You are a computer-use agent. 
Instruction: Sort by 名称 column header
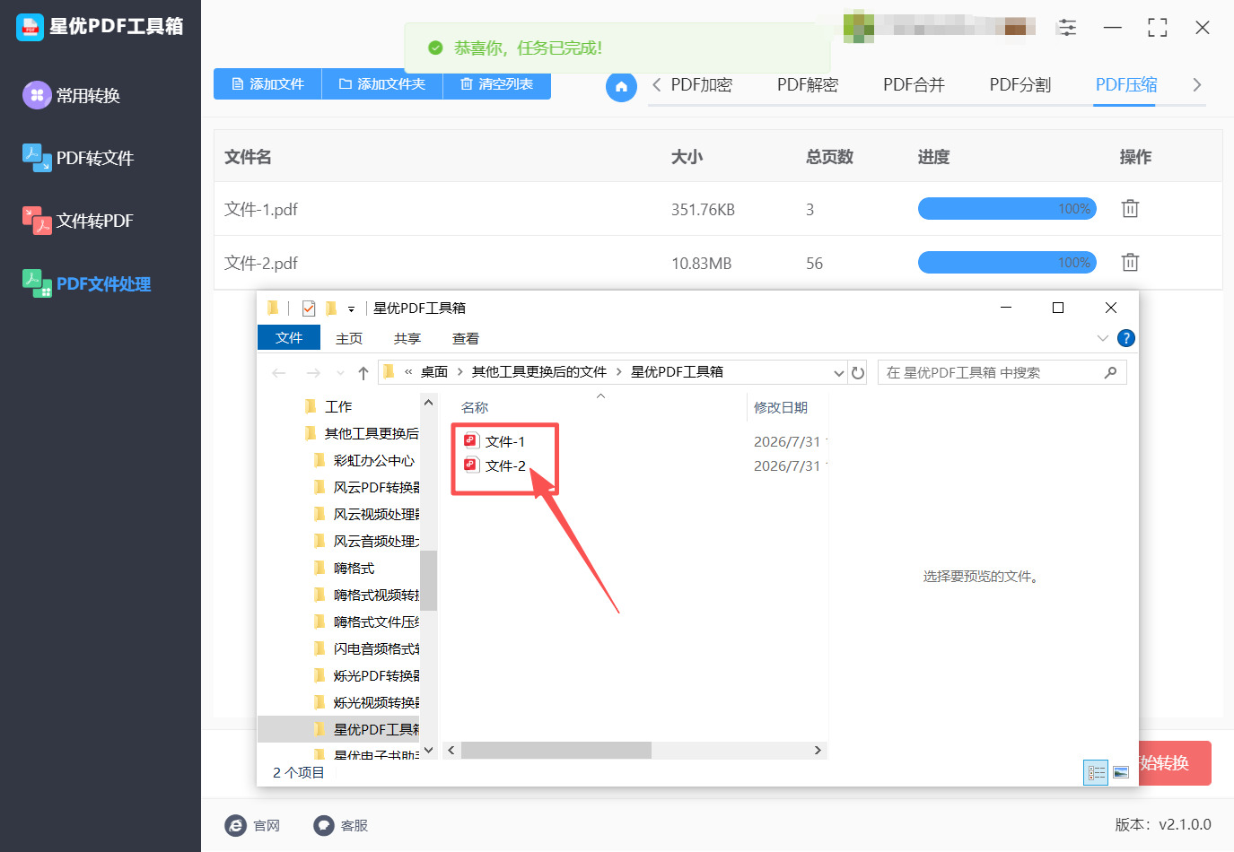[x=475, y=407]
